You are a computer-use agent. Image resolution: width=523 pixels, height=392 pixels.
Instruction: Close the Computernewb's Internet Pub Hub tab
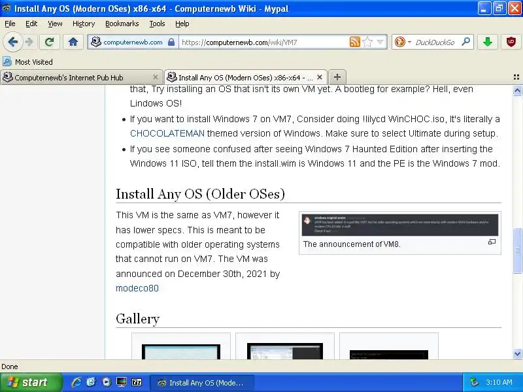pos(156,77)
